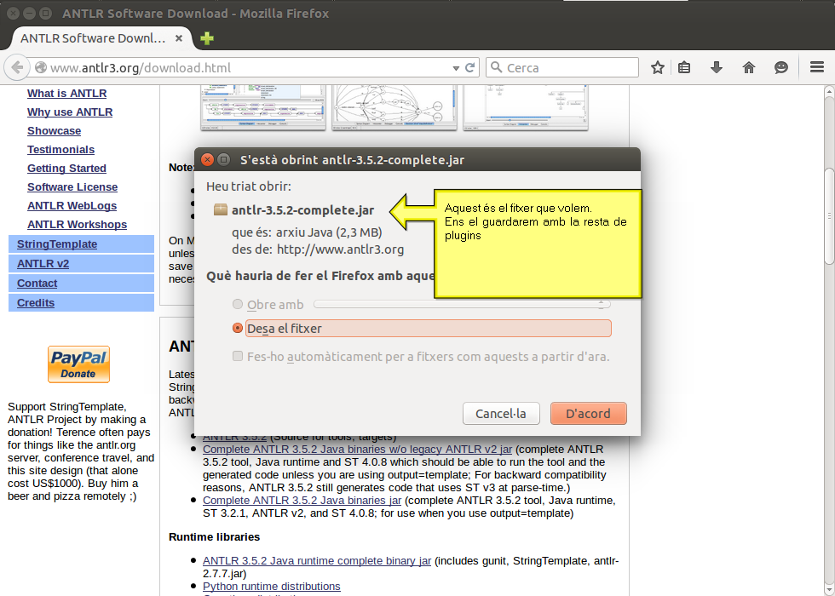Open Contact menu item
Viewport: 835px width, 596px height.
coord(82,283)
